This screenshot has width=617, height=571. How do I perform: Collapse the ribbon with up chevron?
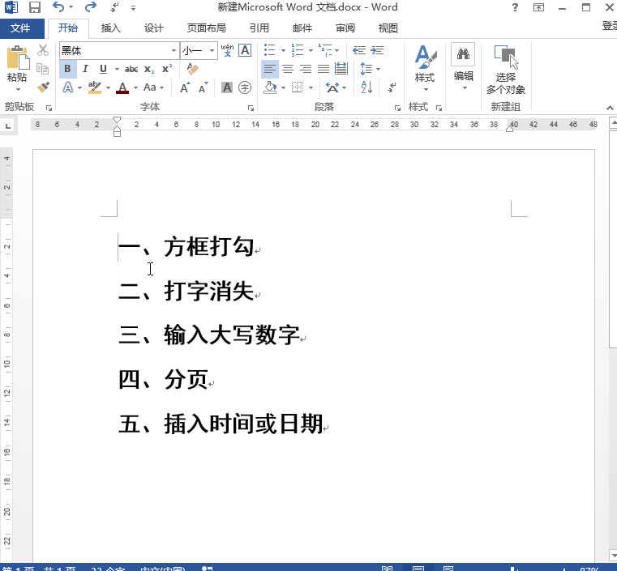pyautogui.click(x=610, y=108)
